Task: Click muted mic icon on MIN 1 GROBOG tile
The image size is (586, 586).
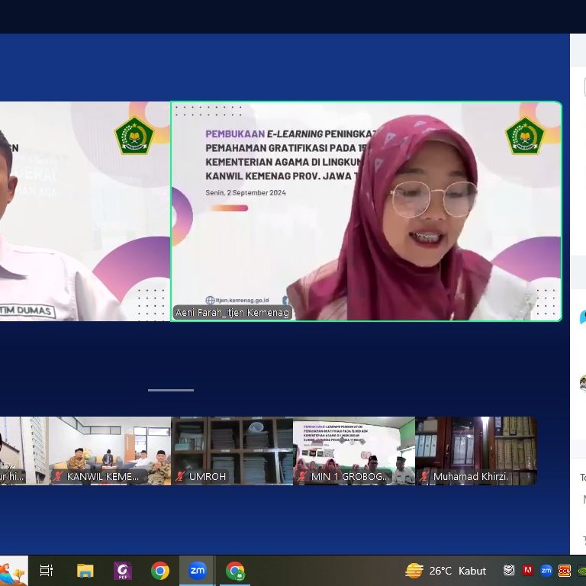Action: click(x=302, y=476)
